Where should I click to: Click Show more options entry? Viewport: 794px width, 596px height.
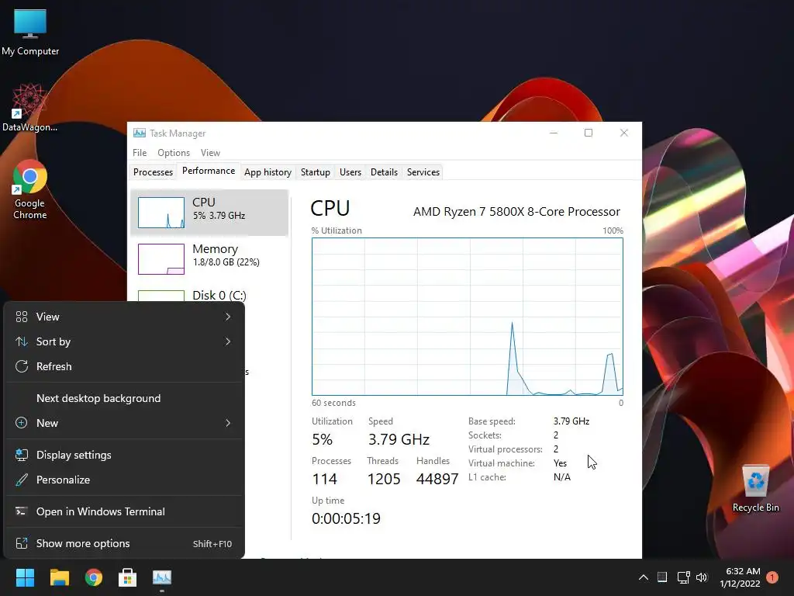pyautogui.click(x=124, y=544)
